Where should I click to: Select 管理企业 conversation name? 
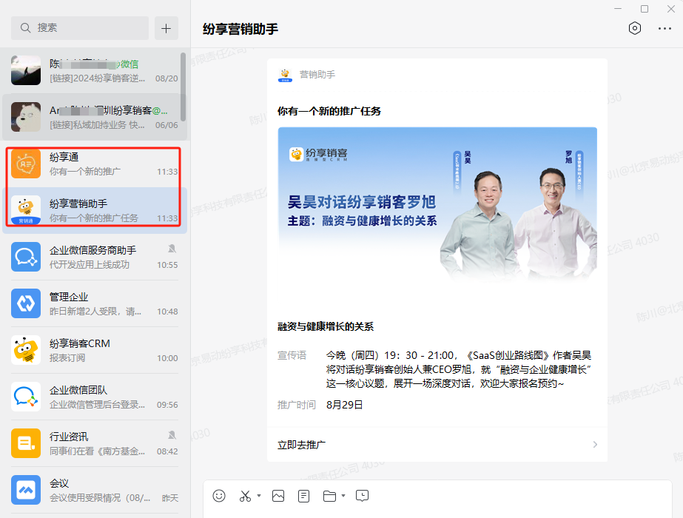(69, 297)
